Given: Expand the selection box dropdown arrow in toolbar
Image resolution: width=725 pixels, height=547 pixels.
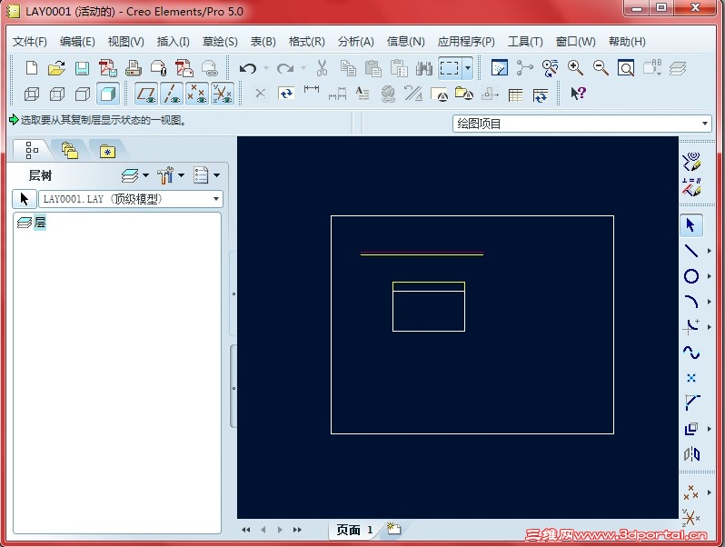Looking at the screenshot, I should (468, 68).
